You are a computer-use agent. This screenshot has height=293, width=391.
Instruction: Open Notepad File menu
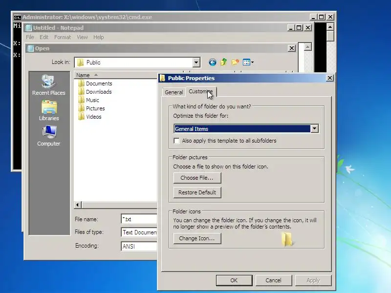tap(30, 37)
